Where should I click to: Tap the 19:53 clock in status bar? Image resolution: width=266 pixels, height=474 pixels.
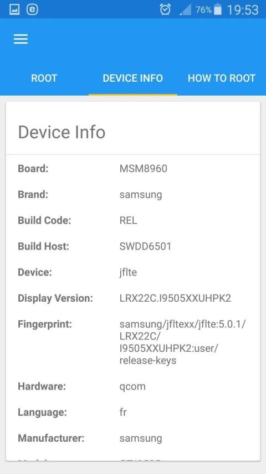(x=243, y=10)
